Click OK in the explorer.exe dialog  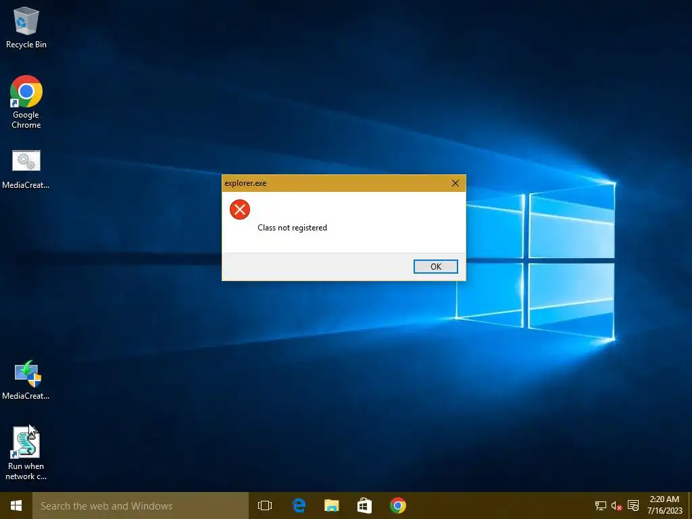pyautogui.click(x=436, y=266)
